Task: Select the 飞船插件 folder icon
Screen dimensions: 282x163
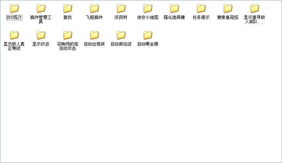Action: pyautogui.click(x=94, y=9)
